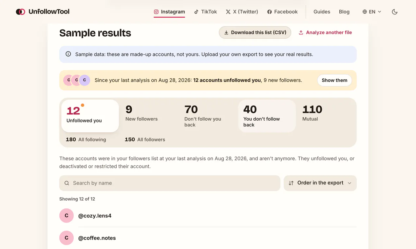
Task: Click the info icon in sample data banner
Action: coord(68,54)
